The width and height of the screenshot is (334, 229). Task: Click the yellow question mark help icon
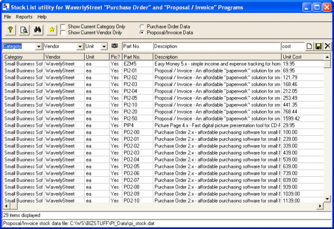tap(11, 29)
